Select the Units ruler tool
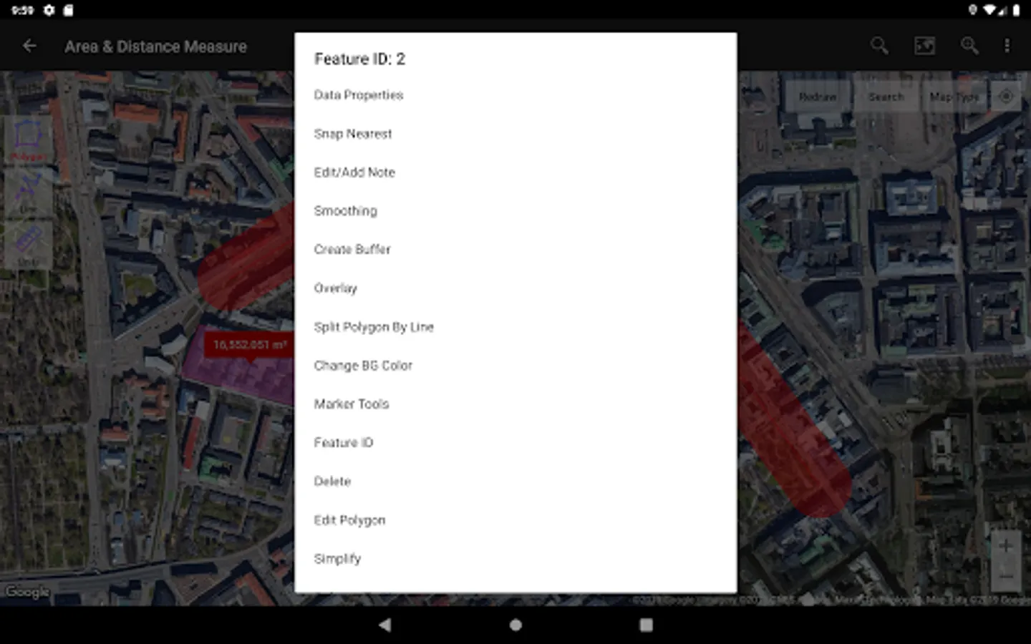Screen dimensions: 1031x644 pyautogui.click(x=28, y=245)
